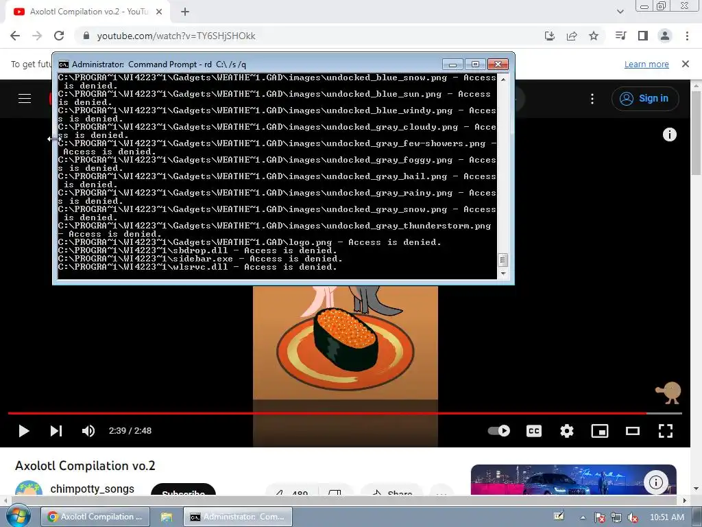
Task: Open YouTube hamburger guide menu
Action: [x=25, y=99]
